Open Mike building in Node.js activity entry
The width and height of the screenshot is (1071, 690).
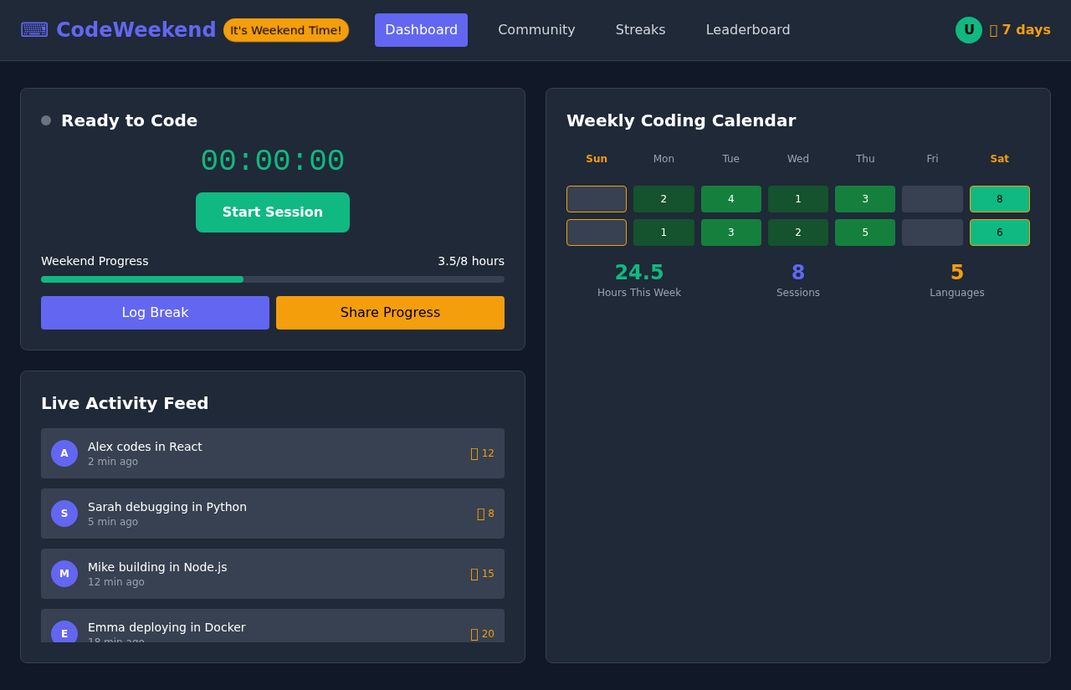273,574
